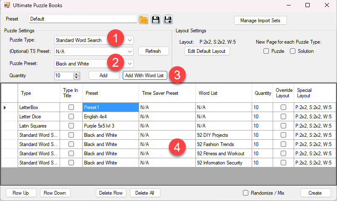Click the Delete All button
The height and width of the screenshot is (201, 337).
tap(145, 193)
